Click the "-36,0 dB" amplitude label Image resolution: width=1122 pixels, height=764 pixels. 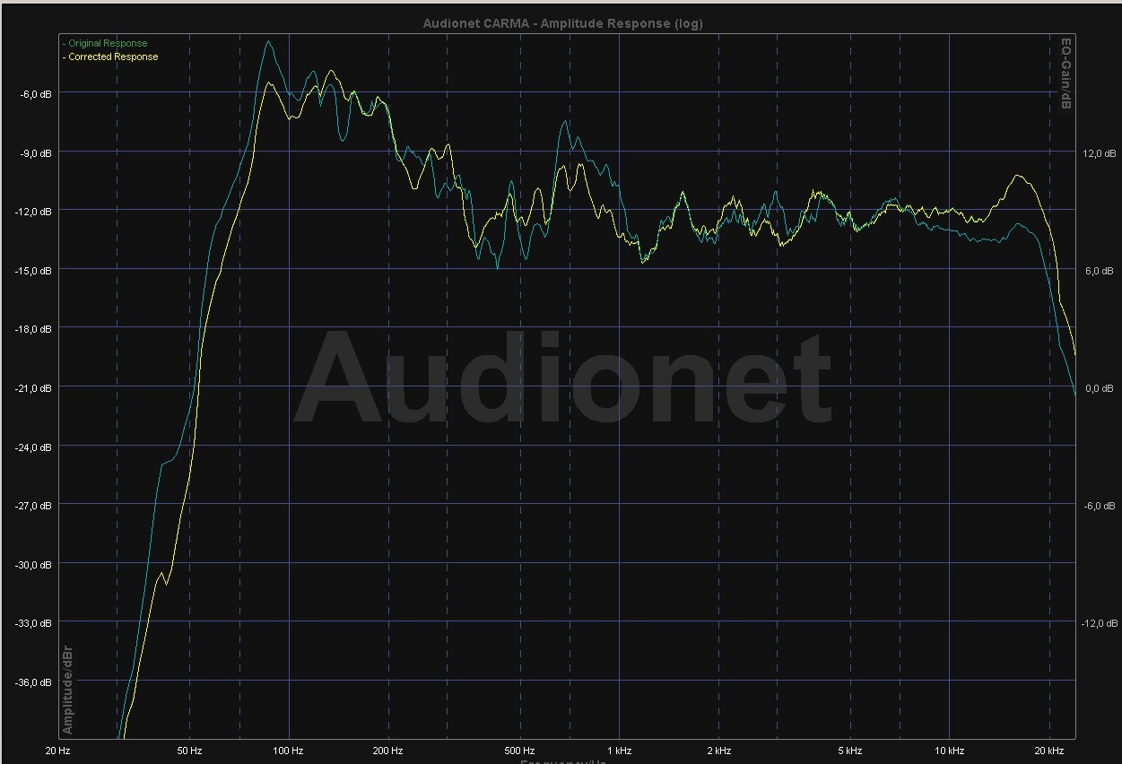(35, 682)
